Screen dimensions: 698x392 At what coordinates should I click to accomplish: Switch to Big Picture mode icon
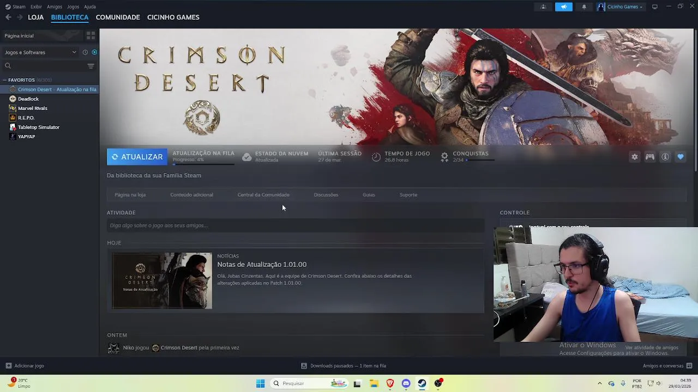pyautogui.click(x=655, y=7)
